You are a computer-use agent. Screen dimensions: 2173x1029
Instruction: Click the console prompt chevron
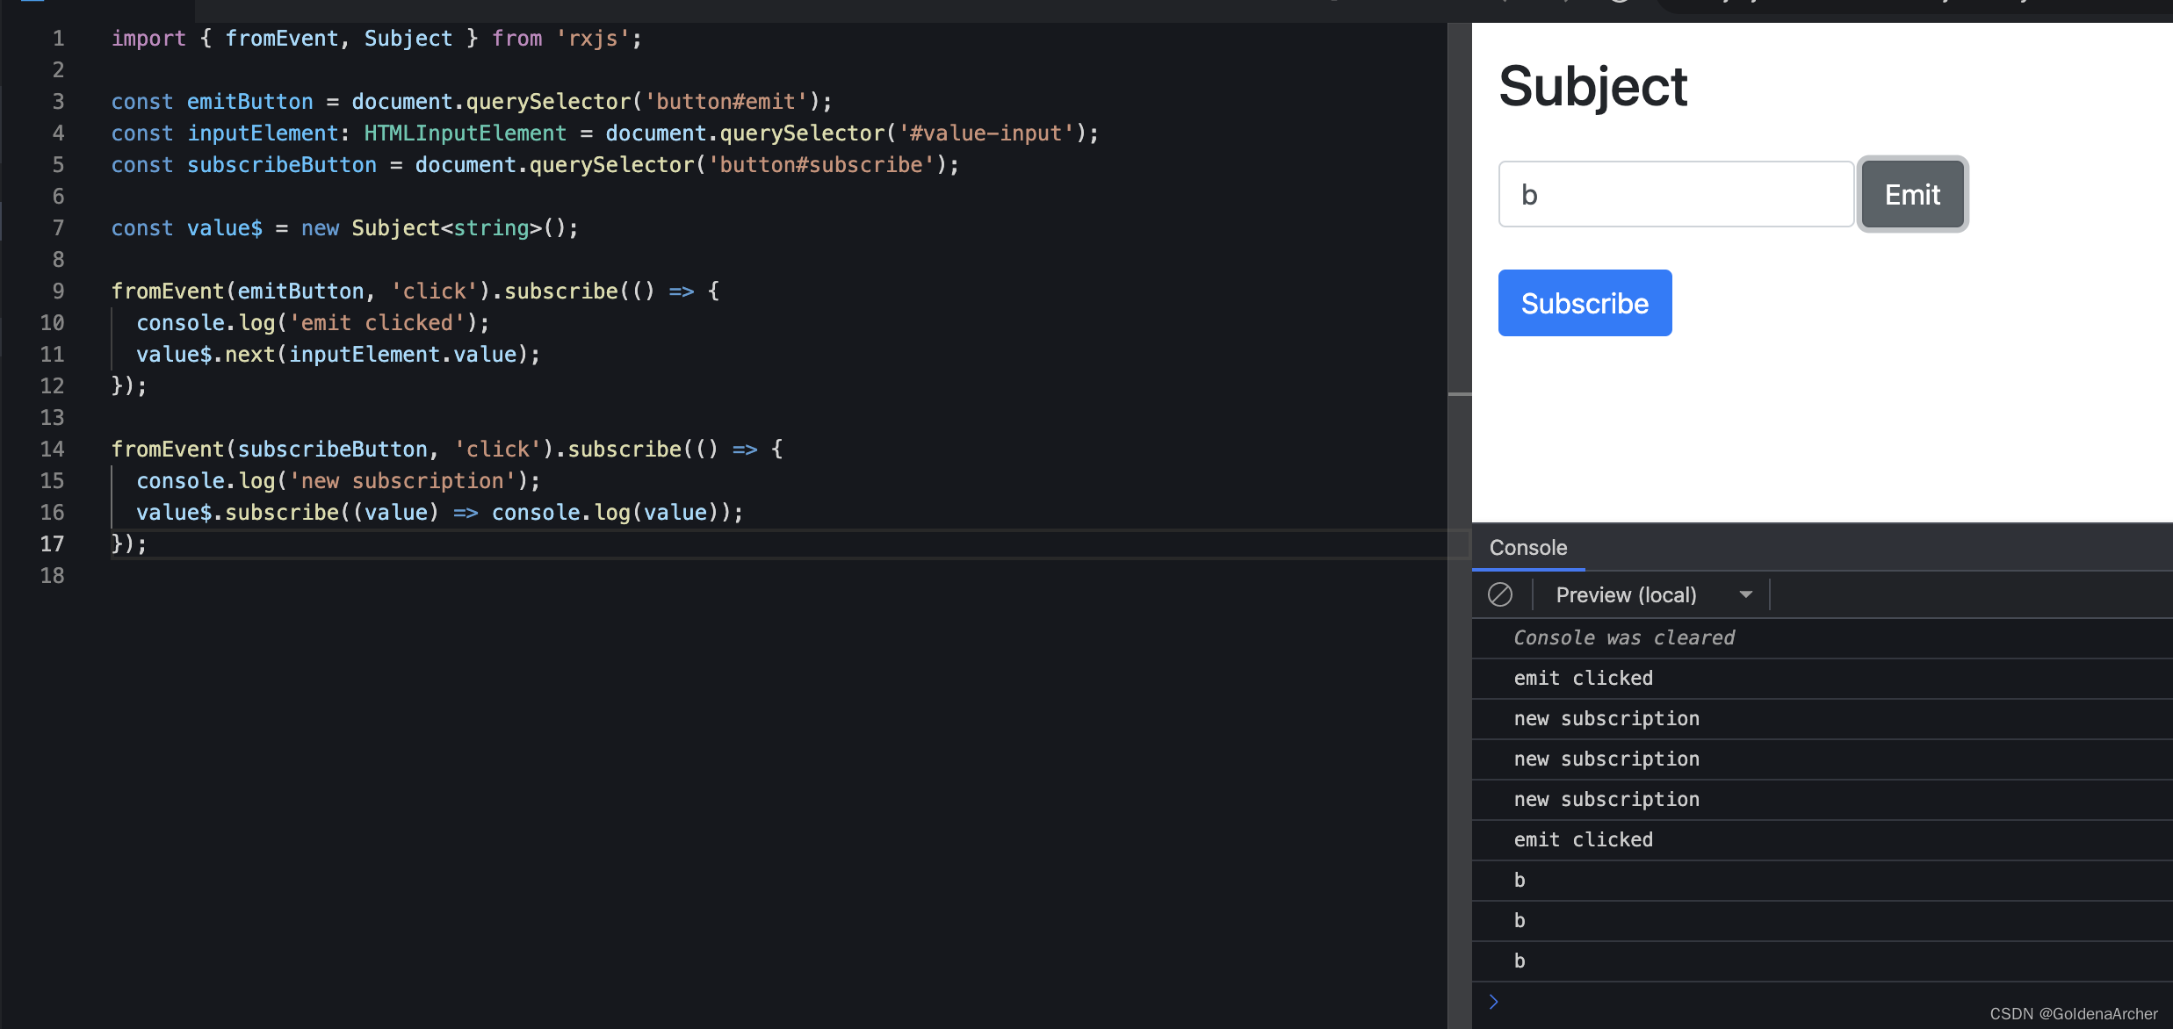coord(1493,1002)
